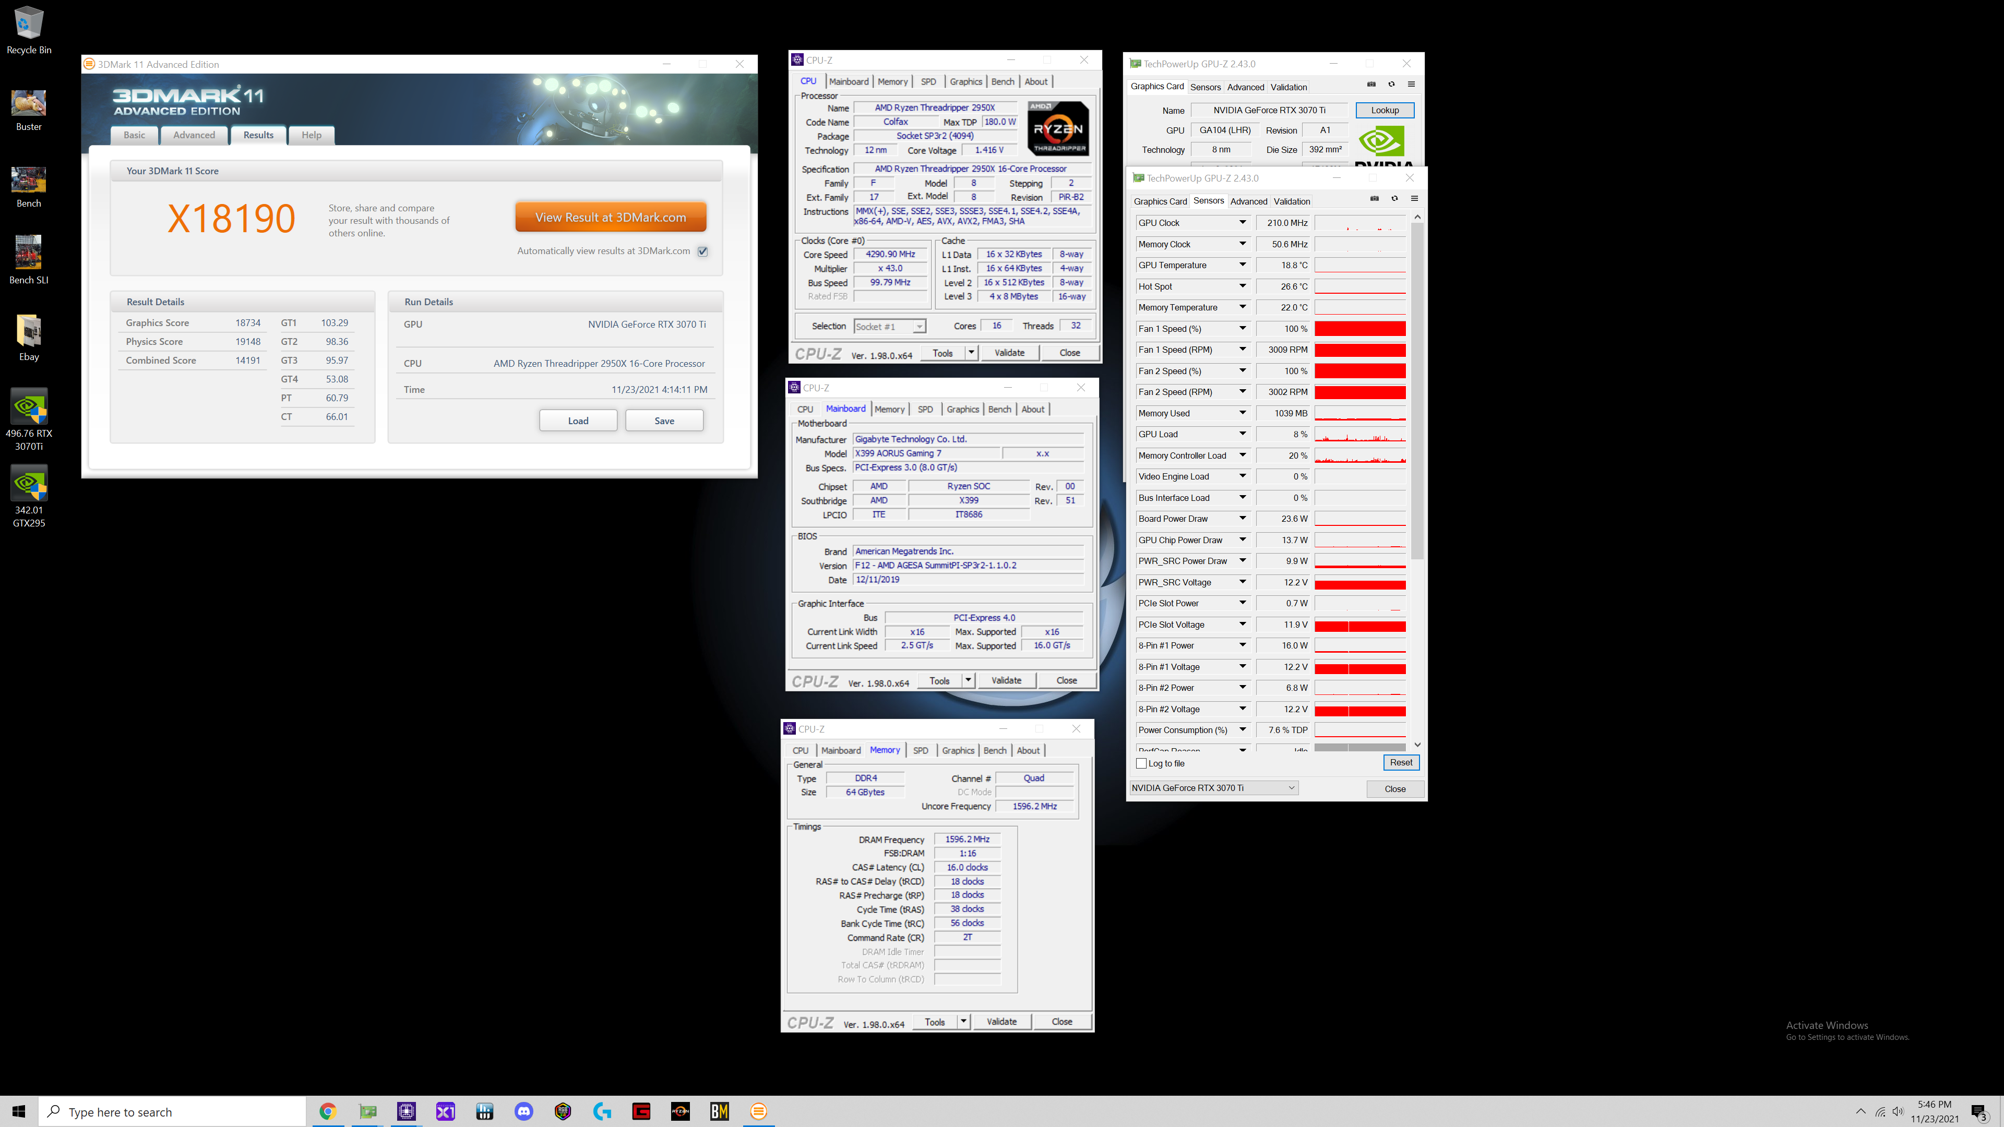2004x1127 pixels.
Task: Select Bench tab in CPU-Z Mainboard window
Action: click(x=1000, y=409)
